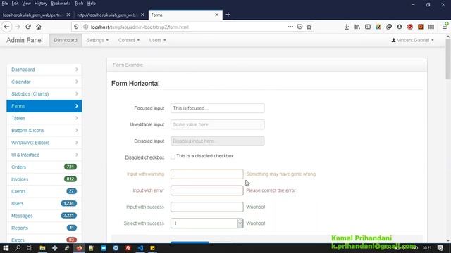Open Task View on the taskbar
This screenshot has height=253, width=451.
coord(30,248)
